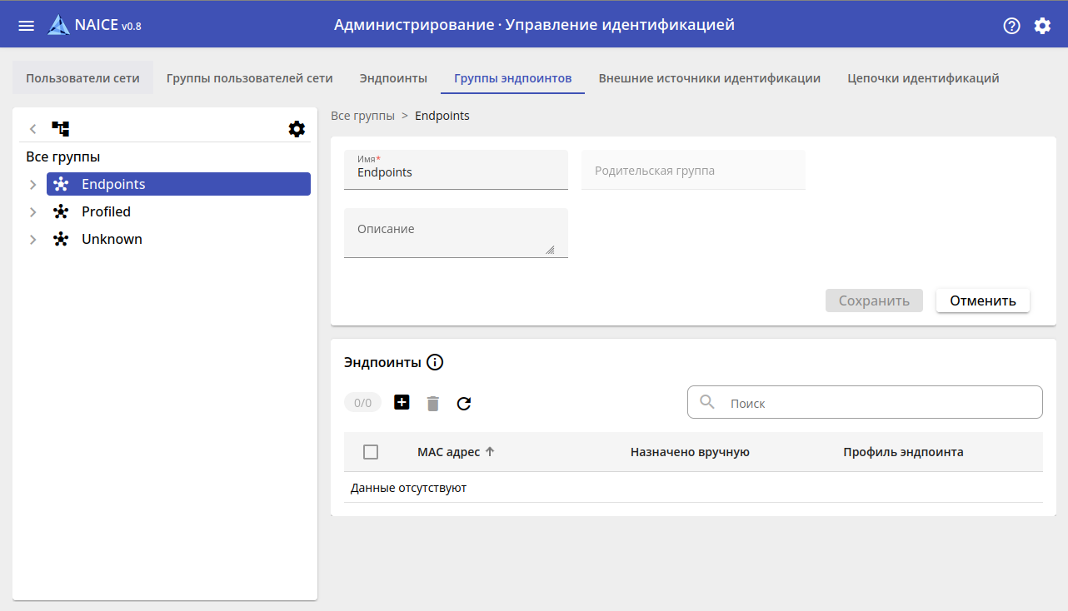
Task: Open the hamburger navigation menu
Action: pos(27,25)
